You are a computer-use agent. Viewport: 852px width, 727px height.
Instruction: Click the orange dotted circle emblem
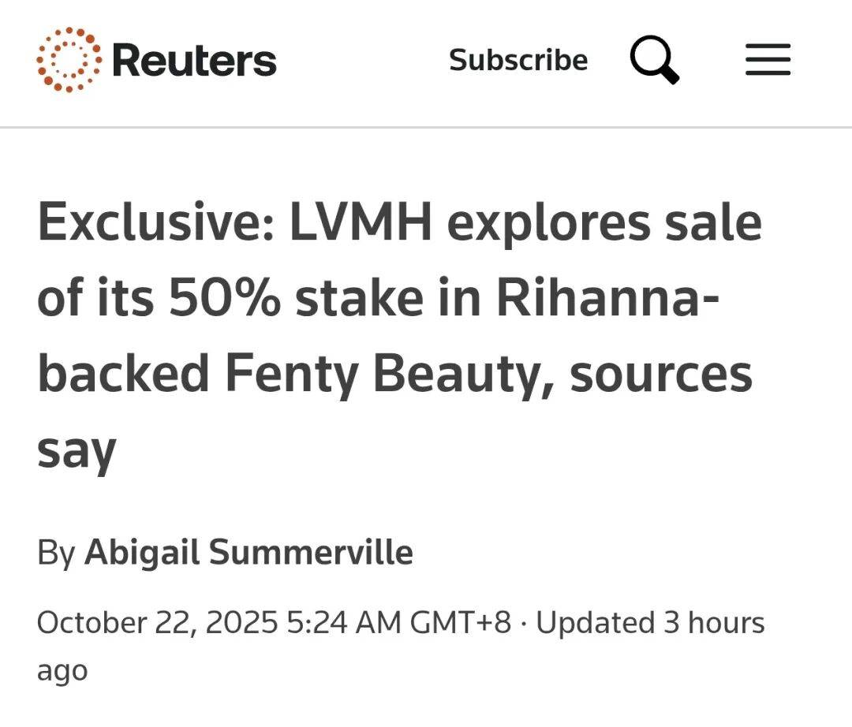click(x=67, y=58)
